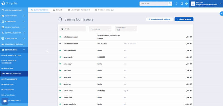Collapse right side panel arrow
This screenshot has width=223, height=106.
221,14
